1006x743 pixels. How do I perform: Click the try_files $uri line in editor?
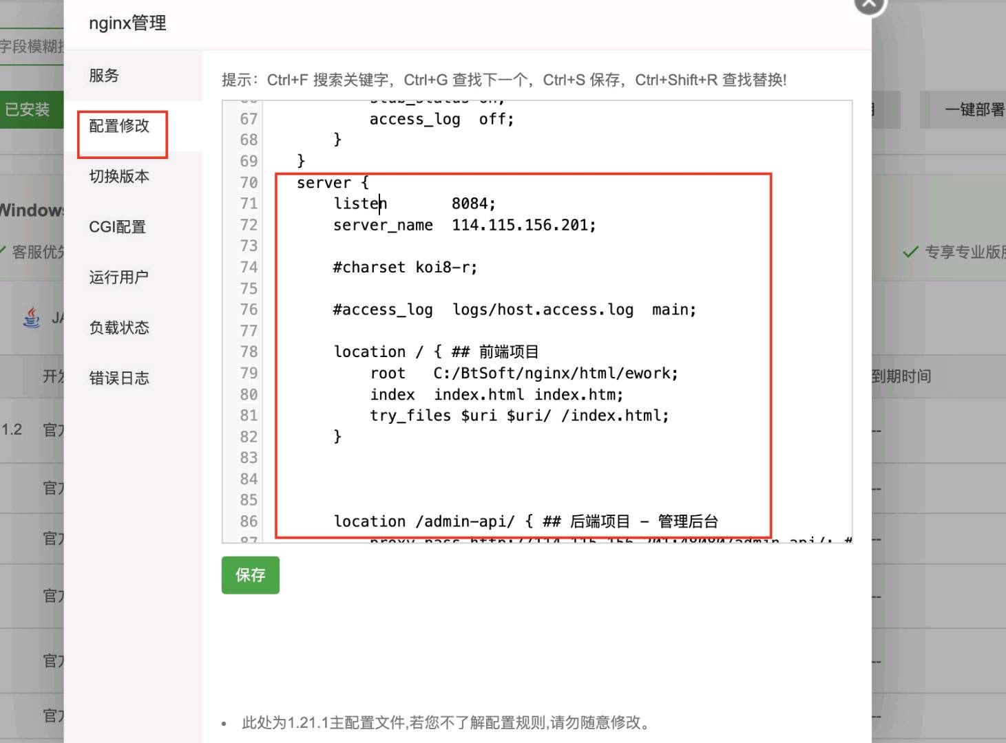tap(518, 416)
